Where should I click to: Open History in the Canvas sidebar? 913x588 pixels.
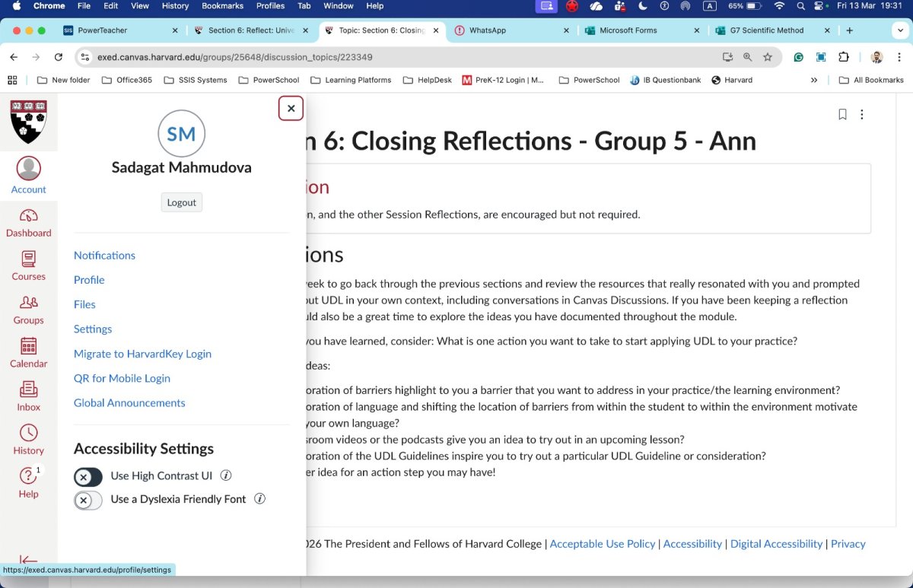point(28,440)
